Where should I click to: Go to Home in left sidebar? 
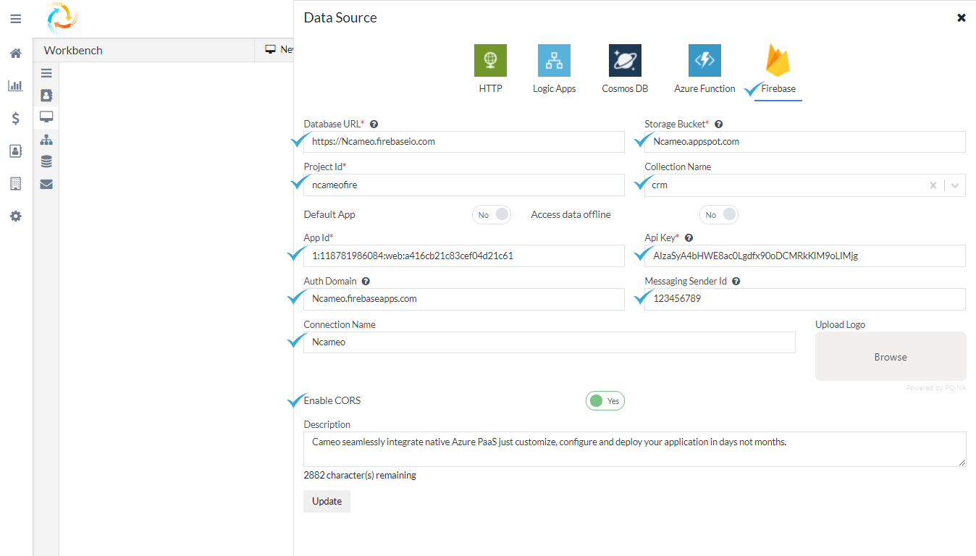[15, 54]
